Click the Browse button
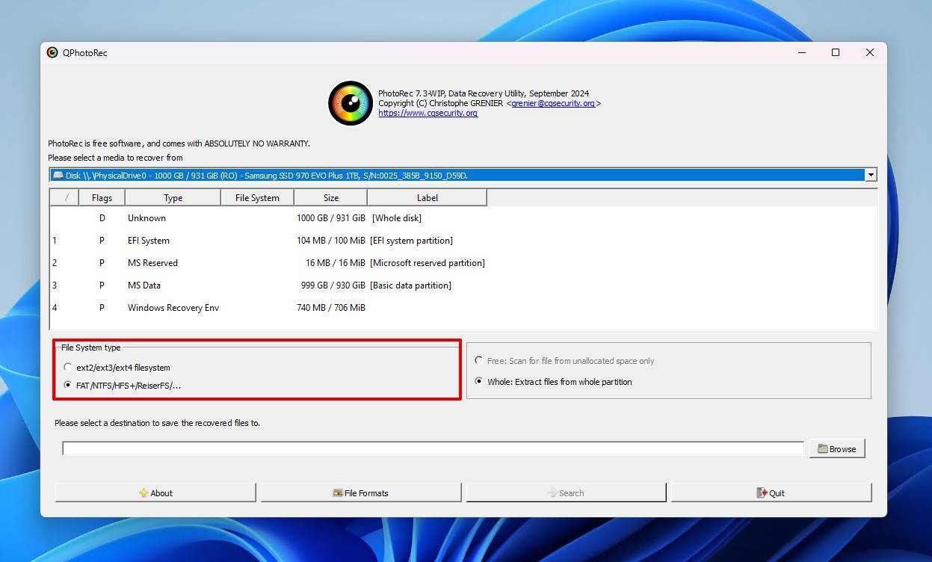Image resolution: width=932 pixels, height=562 pixels. (x=837, y=448)
